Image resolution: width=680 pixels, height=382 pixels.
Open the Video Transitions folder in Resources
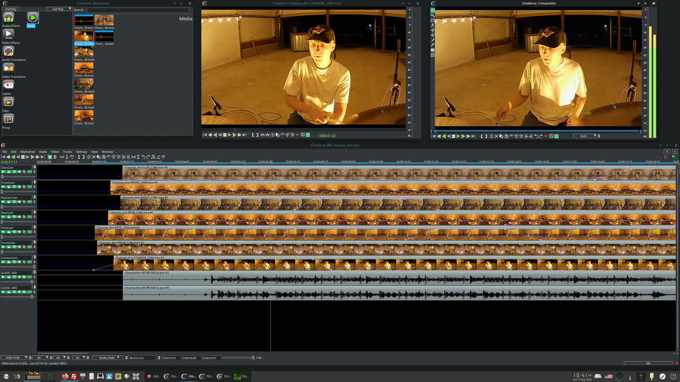(8, 68)
